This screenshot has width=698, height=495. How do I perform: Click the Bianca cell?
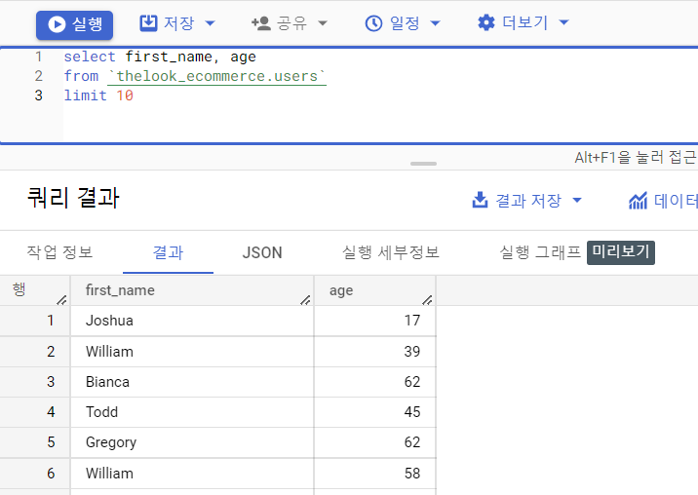tap(192, 382)
